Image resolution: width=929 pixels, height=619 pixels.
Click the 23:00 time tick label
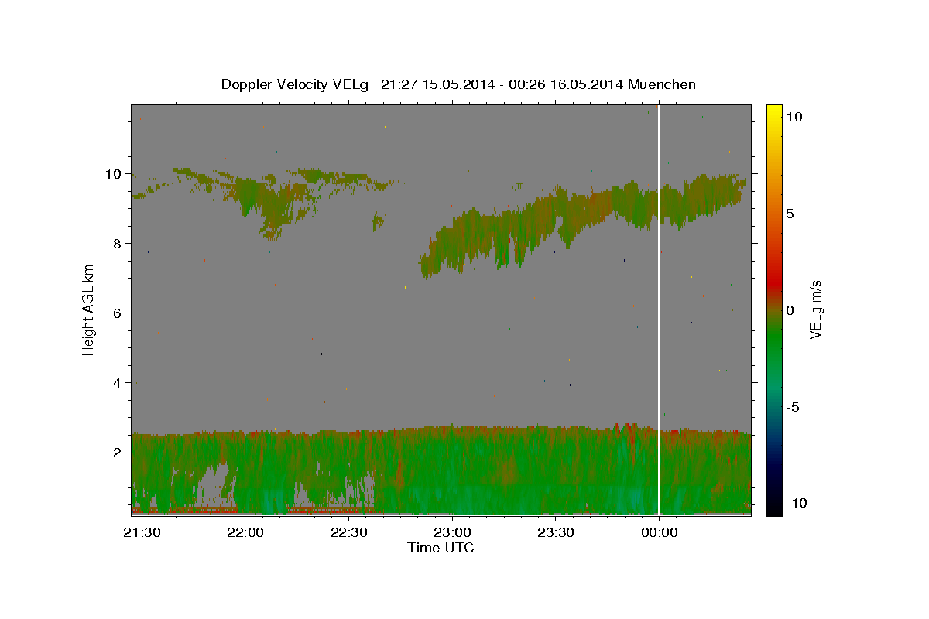452,532
